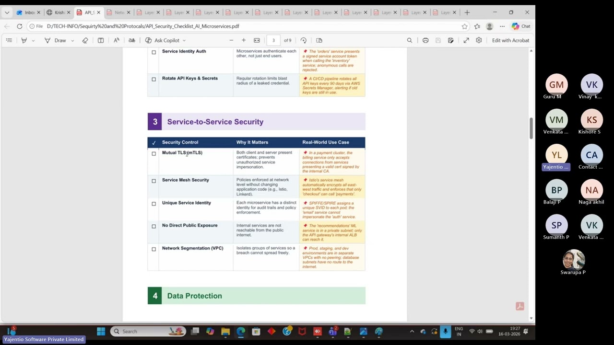Screen dimensions: 614x345
Task: Click the Draw label button
Action: pos(60,40)
